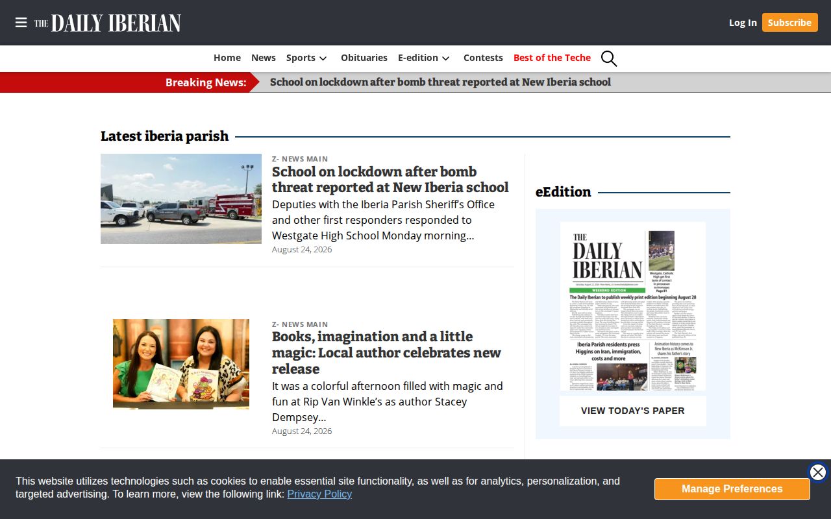Click Z- News Main tag above author story
This screenshot has width=831, height=519.
(x=300, y=324)
